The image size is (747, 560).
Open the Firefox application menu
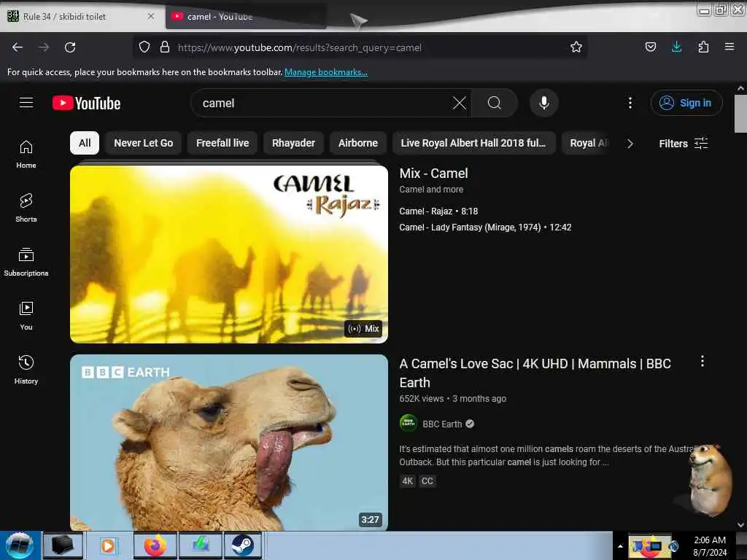(729, 47)
